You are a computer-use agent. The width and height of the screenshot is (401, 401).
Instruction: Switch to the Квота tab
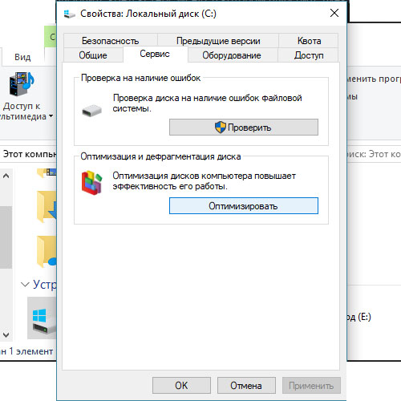pos(309,41)
